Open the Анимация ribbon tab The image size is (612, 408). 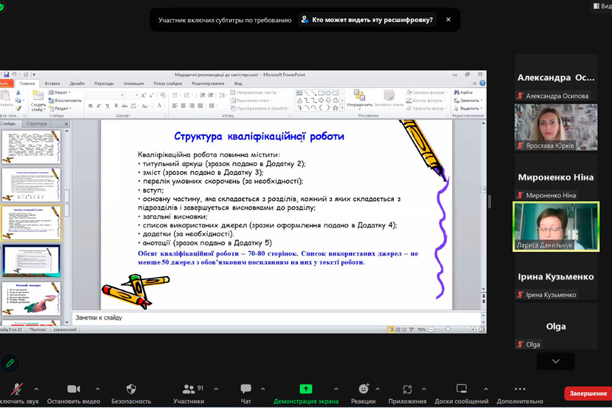coord(133,84)
